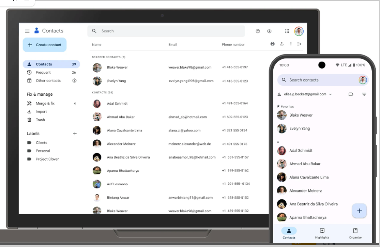Tap the label icon on phone
Screen dimensions: 380x247
(351, 94)
